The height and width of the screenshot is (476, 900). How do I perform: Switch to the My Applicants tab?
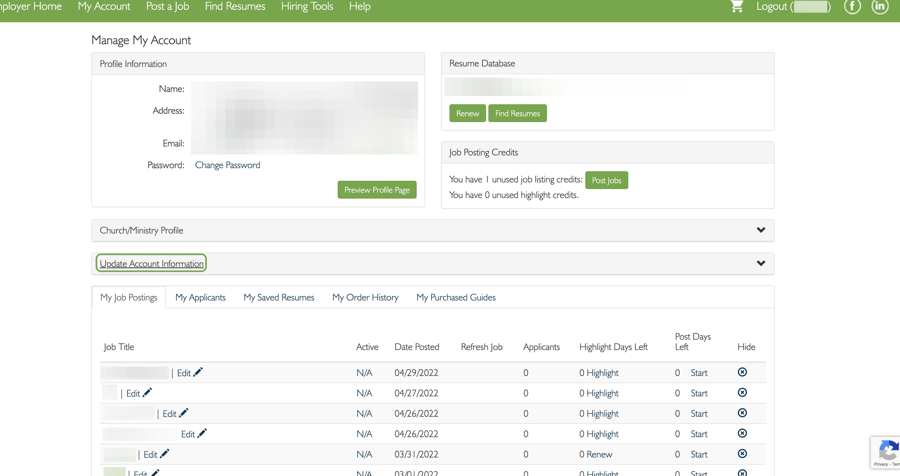coord(200,297)
